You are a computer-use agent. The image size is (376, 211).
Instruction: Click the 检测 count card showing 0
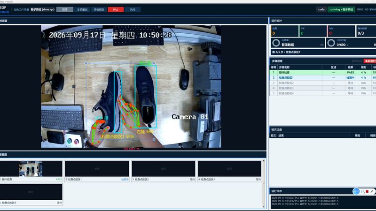[285, 31]
